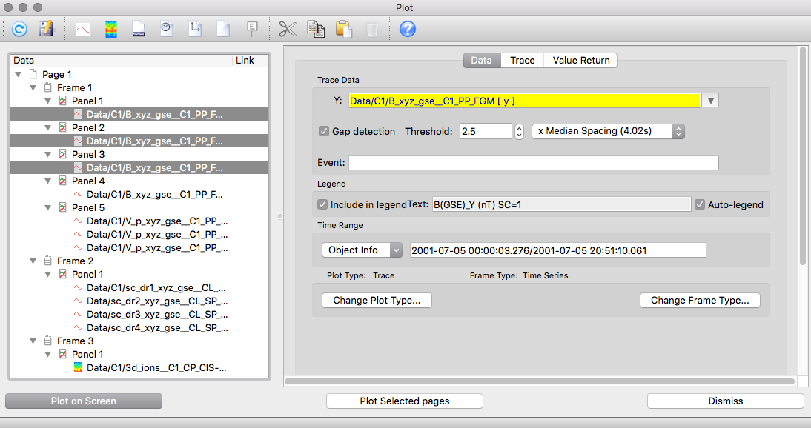Switch to the Value Return tab

click(581, 60)
